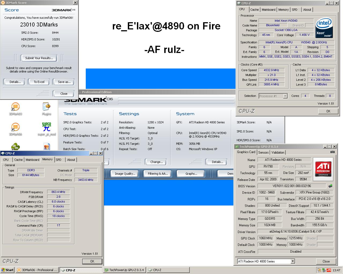Open the ATI tray icon in system tray
Screen dimensions: 343x274
tap(329, 270)
